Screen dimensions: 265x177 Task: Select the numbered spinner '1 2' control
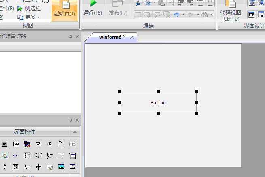15,167
